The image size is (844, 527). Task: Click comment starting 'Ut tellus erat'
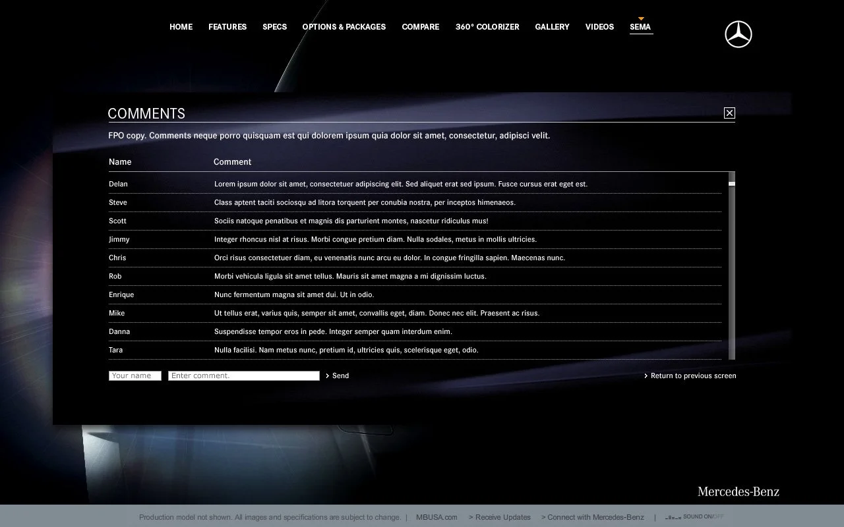[377, 313]
